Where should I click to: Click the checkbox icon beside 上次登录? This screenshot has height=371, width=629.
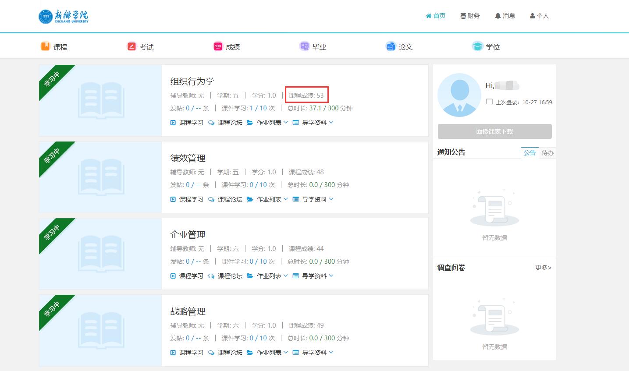coord(489,102)
